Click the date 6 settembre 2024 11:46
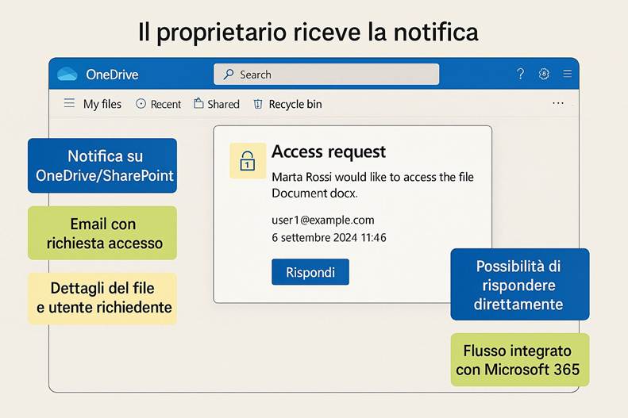 point(329,238)
